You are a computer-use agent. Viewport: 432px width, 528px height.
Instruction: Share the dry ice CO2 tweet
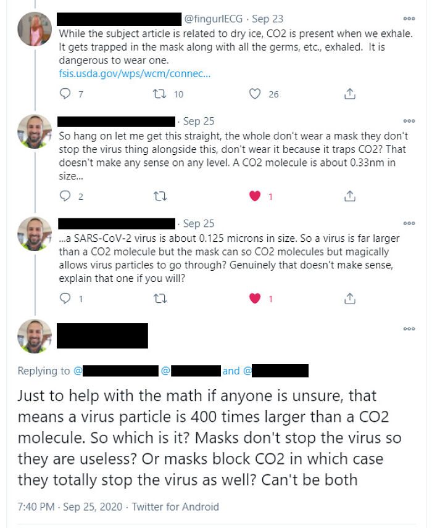click(349, 93)
